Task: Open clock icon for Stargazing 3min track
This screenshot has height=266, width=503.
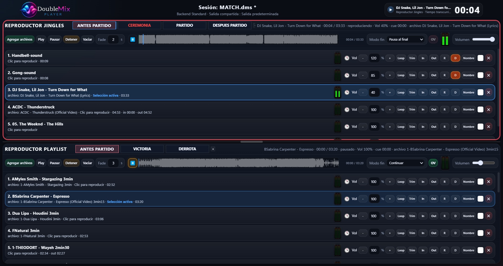Action: (347, 182)
